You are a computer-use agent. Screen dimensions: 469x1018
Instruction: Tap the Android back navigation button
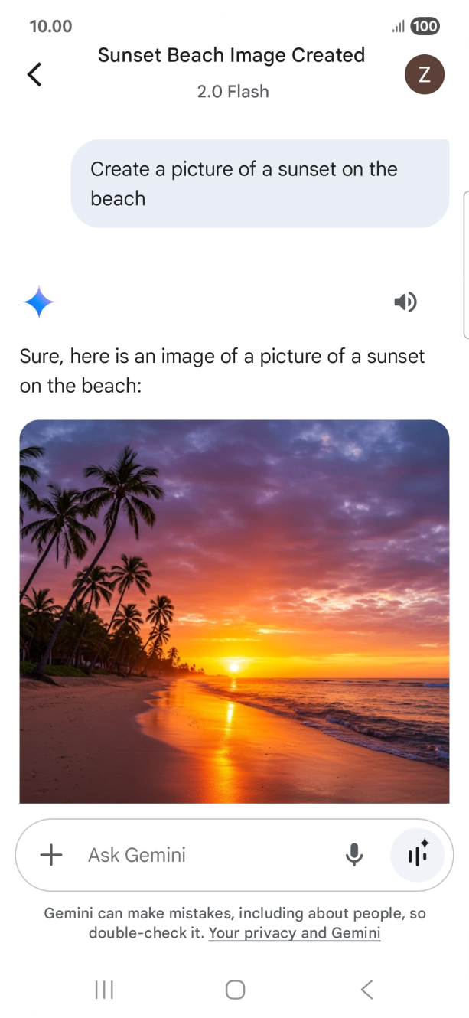(x=366, y=989)
